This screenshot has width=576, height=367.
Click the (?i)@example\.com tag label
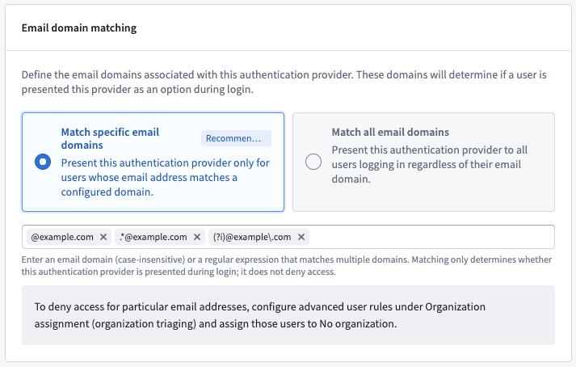click(x=252, y=237)
